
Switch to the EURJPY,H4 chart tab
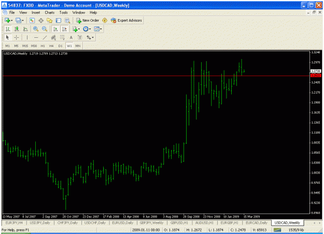coord(14,223)
